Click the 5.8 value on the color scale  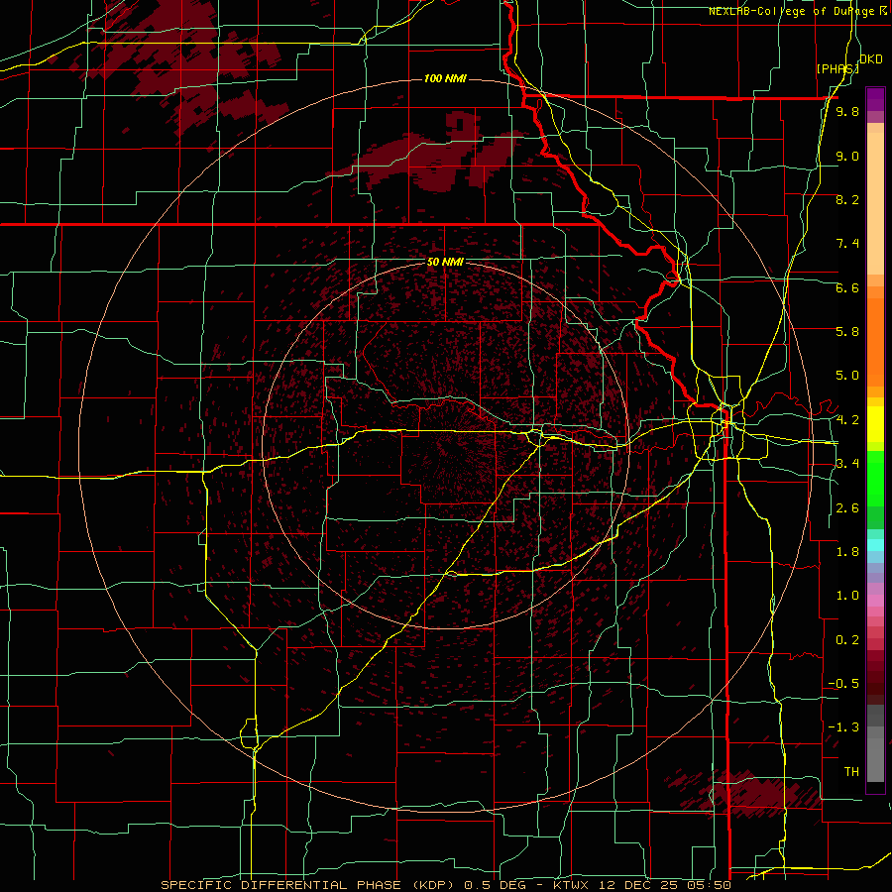[847, 332]
